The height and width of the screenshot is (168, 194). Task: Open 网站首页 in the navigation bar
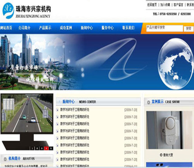(6, 28)
